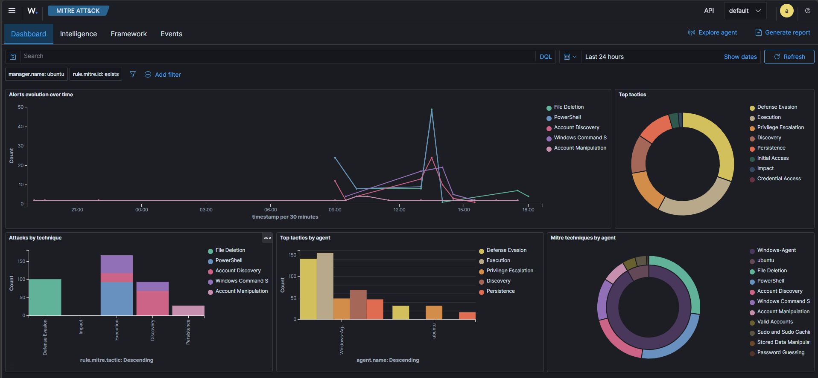This screenshot has height=378, width=818.
Task: Toggle Defense Evasion in Top tactics legend
Action: click(777, 107)
